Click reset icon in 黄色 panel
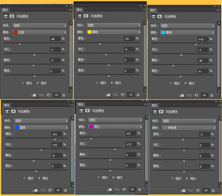This screenshot has width=222, height=196. (123, 95)
